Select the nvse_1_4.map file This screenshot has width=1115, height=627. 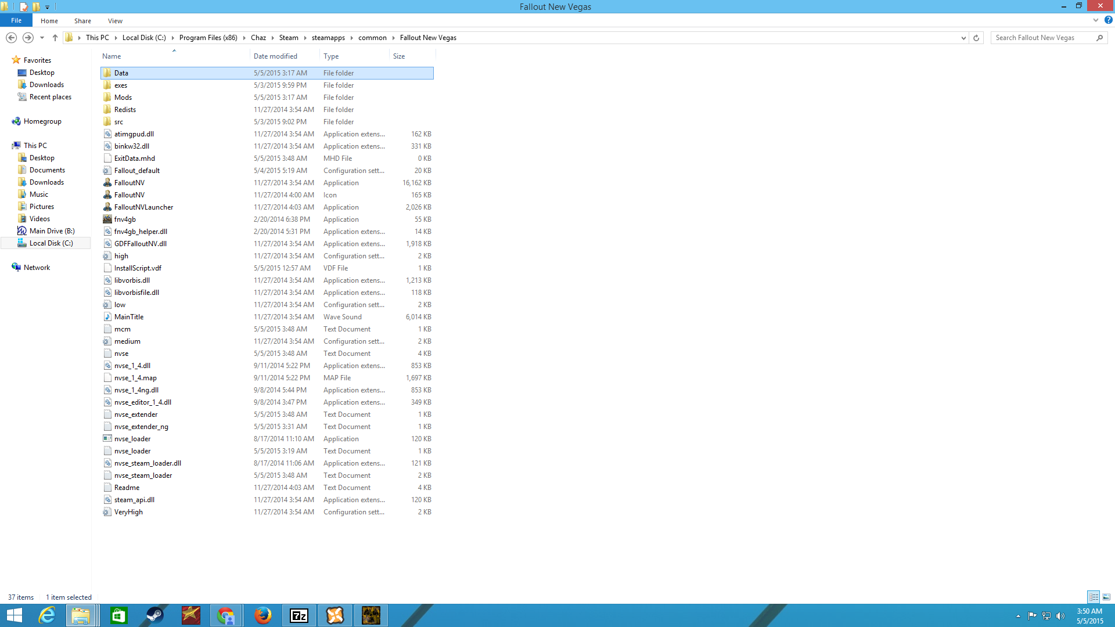(x=267, y=378)
